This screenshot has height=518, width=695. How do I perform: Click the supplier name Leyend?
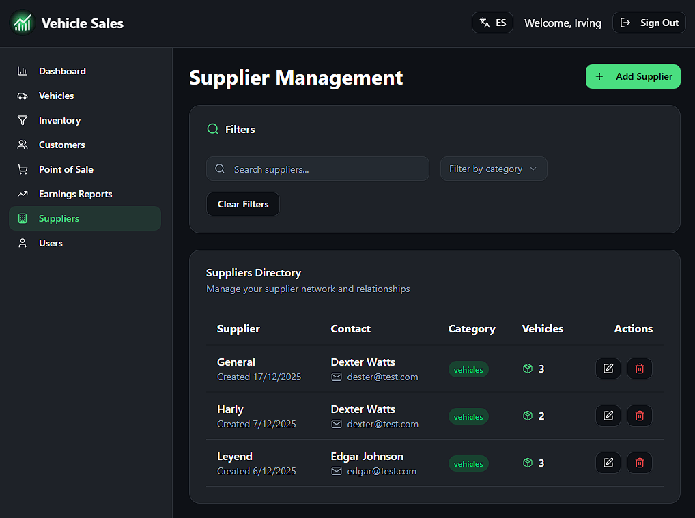click(234, 457)
